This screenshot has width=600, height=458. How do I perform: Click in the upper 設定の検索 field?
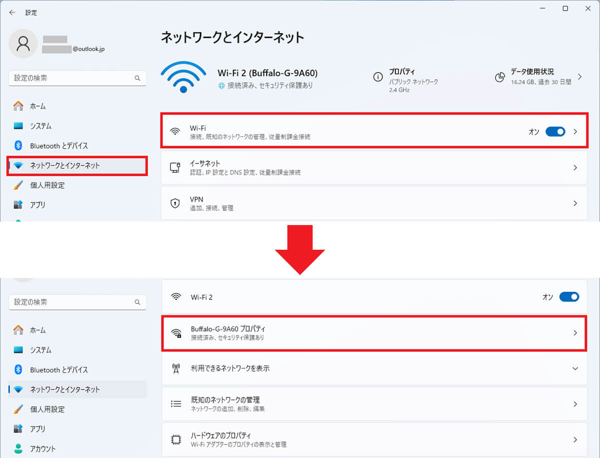(x=77, y=78)
